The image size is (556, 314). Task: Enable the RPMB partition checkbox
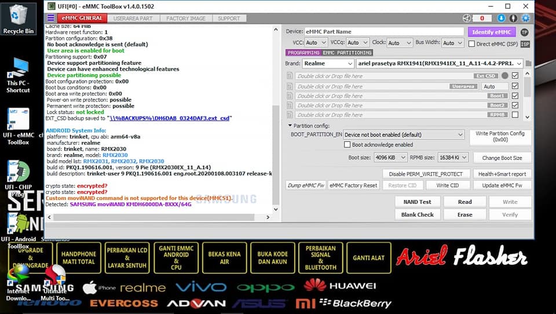(515, 115)
